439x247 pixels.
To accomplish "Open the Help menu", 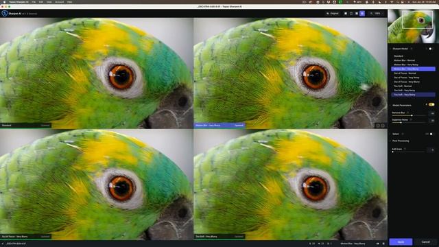I will coord(69,2).
